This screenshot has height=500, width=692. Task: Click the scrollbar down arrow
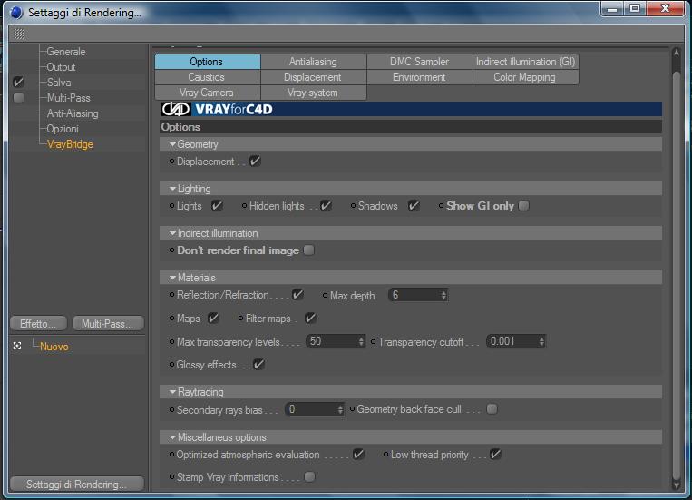(x=676, y=485)
